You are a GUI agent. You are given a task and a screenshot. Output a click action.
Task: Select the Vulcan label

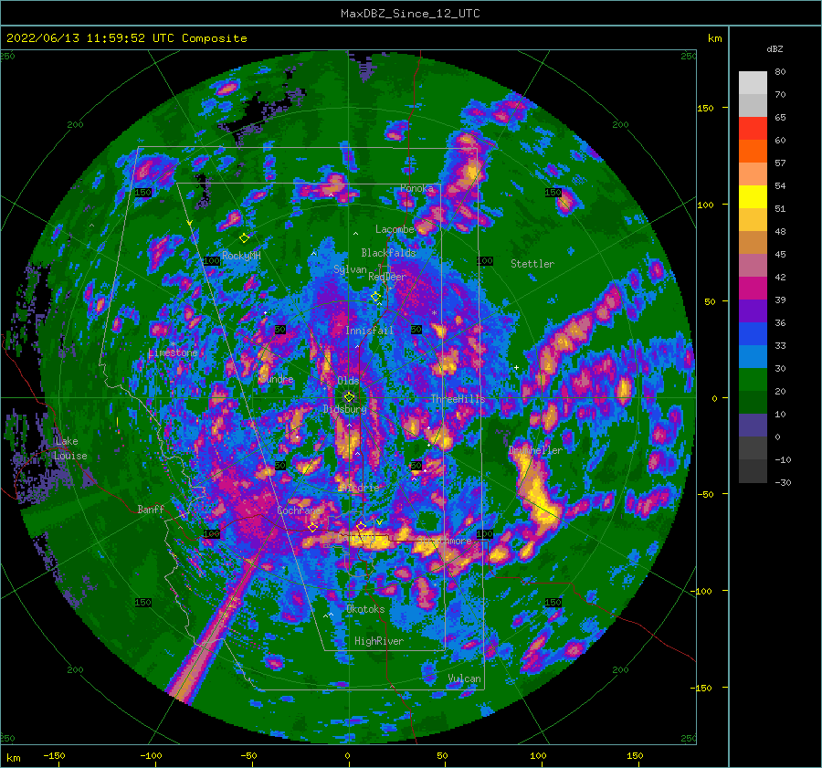pyautogui.click(x=465, y=679)
